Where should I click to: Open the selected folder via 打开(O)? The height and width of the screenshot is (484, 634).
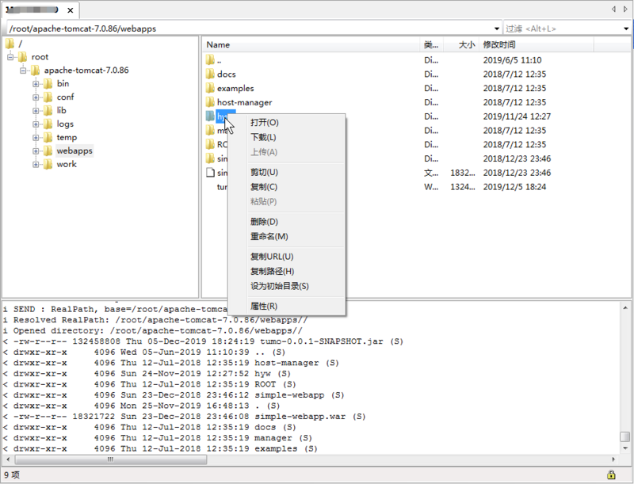[265, 123]
